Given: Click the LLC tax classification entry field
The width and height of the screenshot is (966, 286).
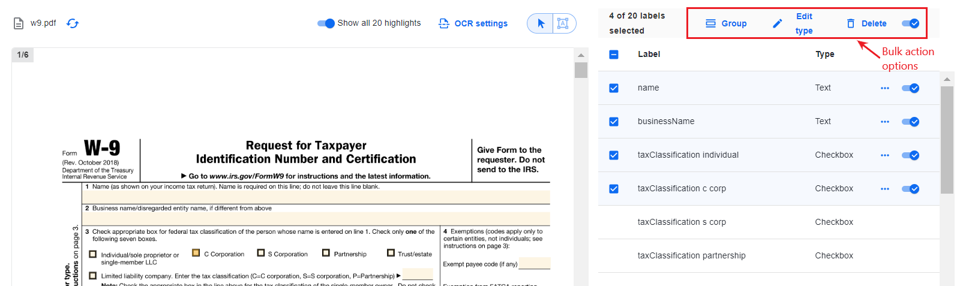Looking at the screenshot, I should (418, 274).
